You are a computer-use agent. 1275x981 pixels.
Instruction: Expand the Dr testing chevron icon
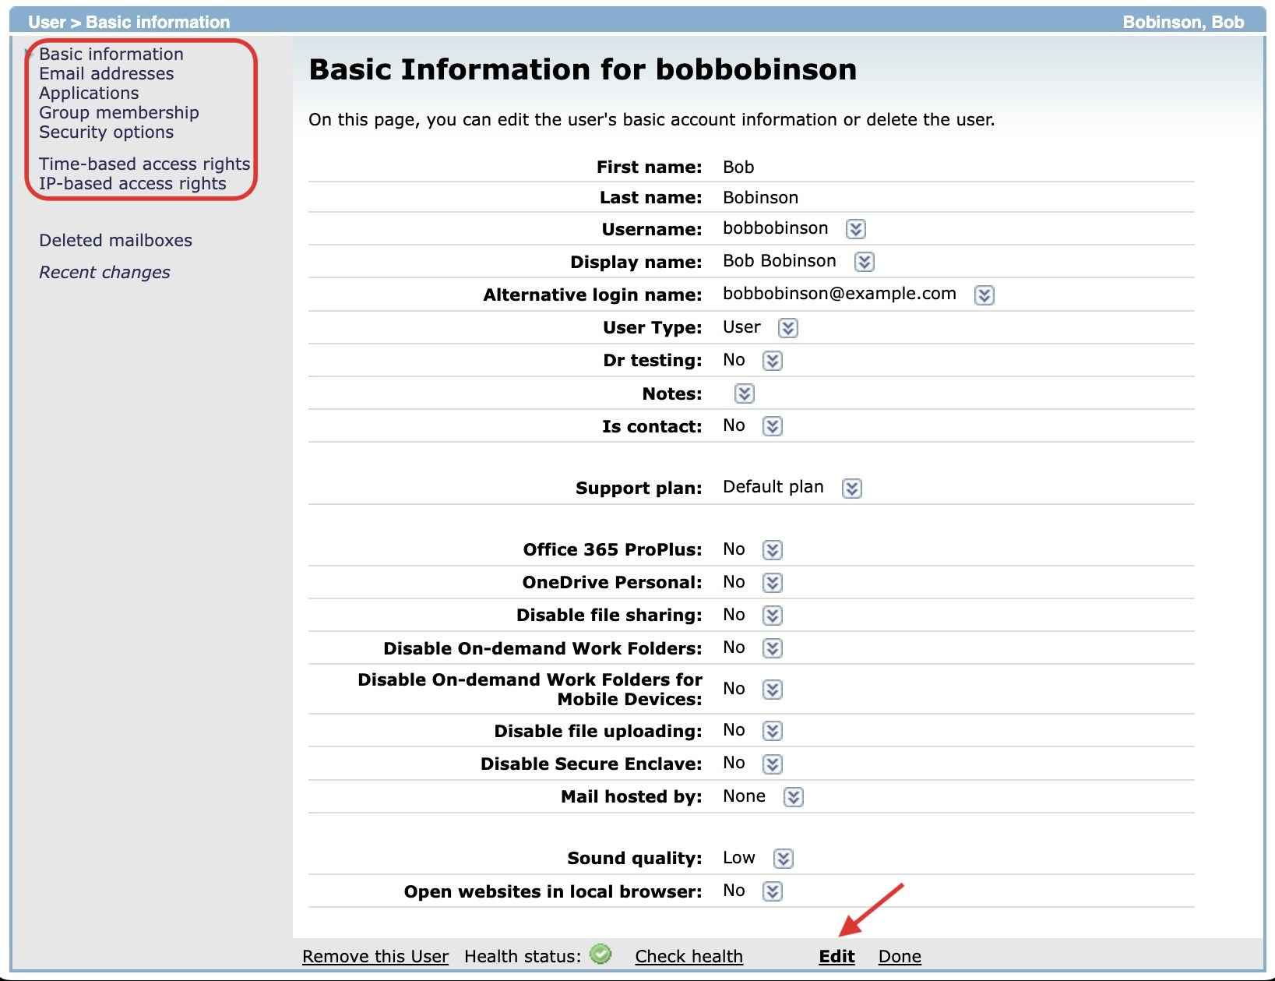[x=772, y=361]
